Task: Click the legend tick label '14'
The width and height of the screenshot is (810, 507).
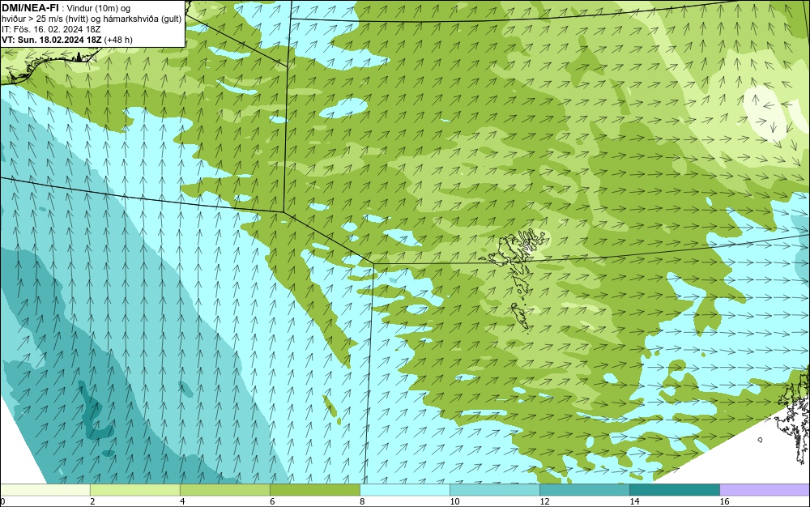Action: pyautogui.click(x=634, y=501)
